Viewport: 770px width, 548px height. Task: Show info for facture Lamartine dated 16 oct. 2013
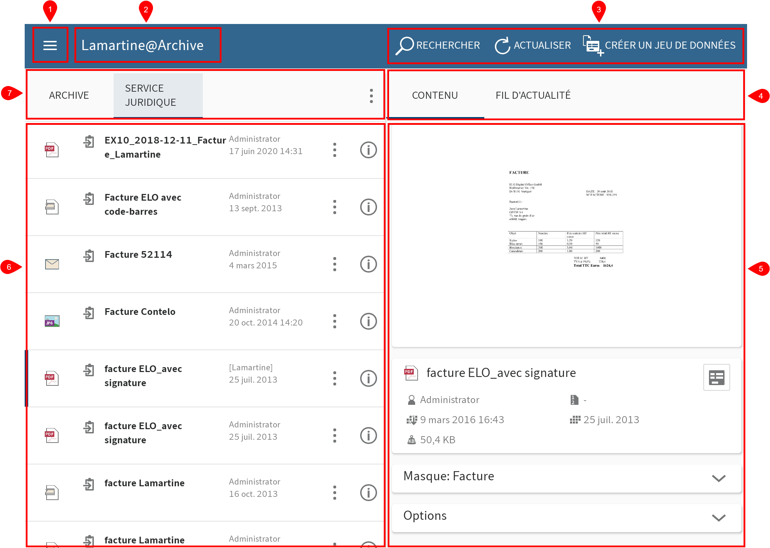point(368,493)
